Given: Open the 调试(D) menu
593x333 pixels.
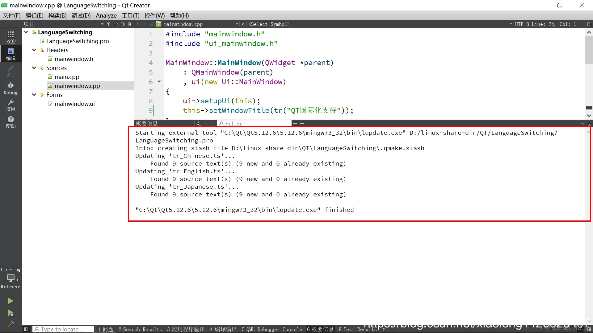Looking at the screenshot, I should tap(81, 15).
